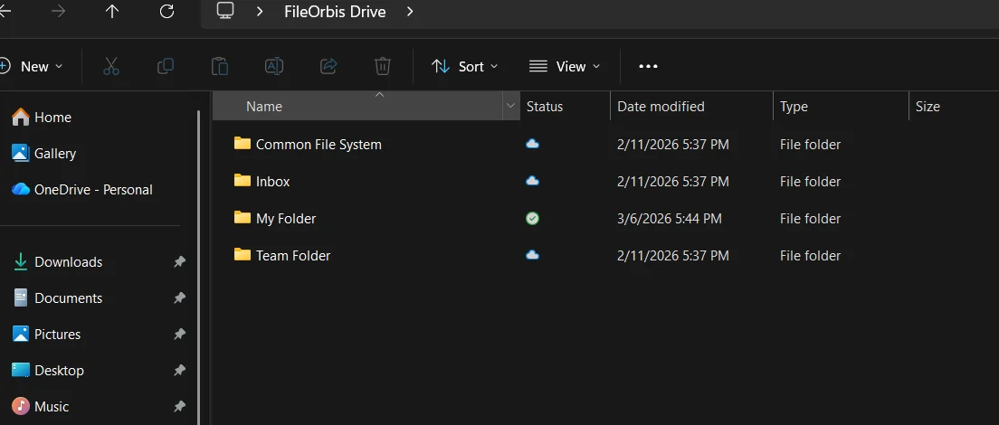Screen dimensions: 999x425
Task: Open the View layout dropdown
Action: [x=565, y=66]
